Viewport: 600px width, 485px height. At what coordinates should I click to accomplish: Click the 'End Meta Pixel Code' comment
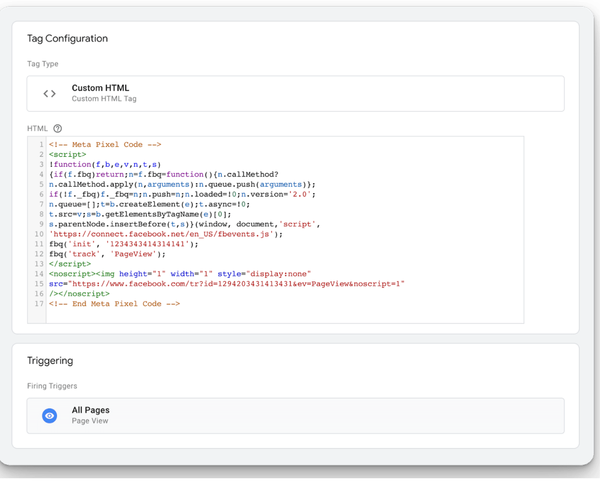[x=114, y=304]
